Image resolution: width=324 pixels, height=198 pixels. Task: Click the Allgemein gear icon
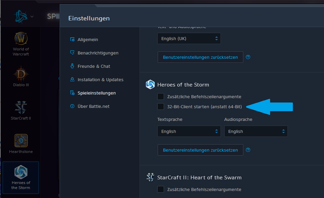pos(72,39)
